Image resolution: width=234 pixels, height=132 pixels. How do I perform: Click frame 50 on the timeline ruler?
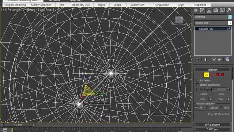(x=96, y=130)
